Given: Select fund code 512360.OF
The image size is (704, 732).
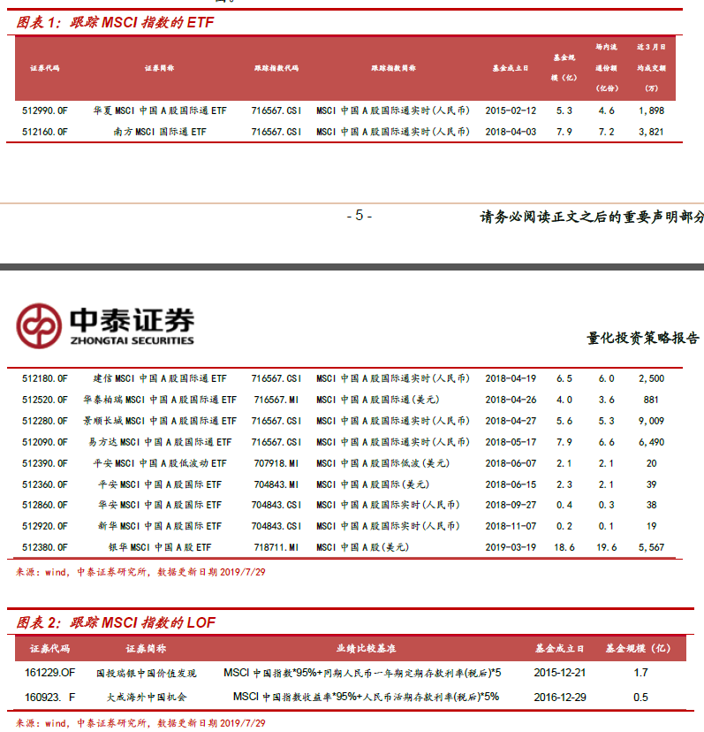Looking at the screenshot, I should [45, 484].
